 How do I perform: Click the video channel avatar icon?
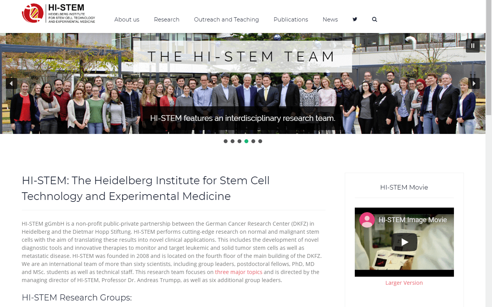tap(367, 220)
